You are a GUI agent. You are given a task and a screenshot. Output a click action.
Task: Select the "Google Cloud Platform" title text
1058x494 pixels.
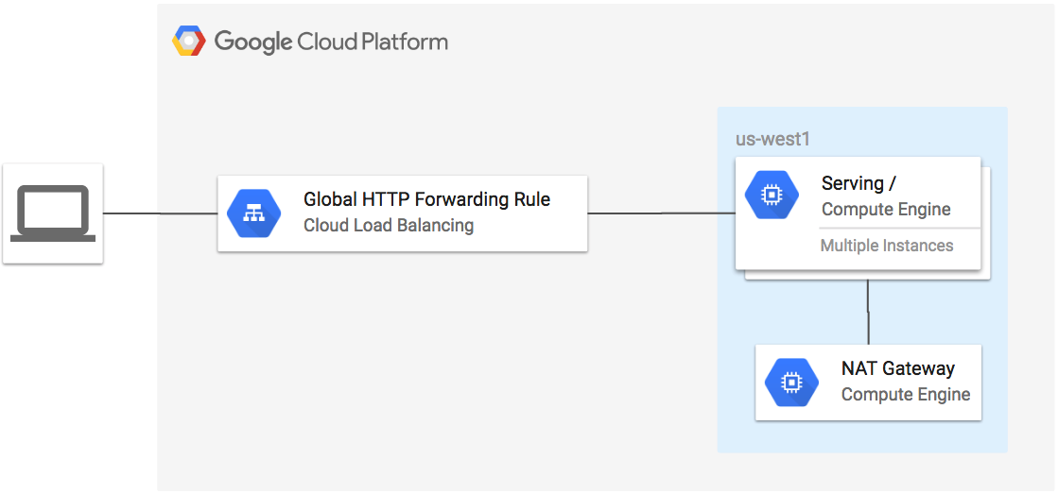coord(331,42)
